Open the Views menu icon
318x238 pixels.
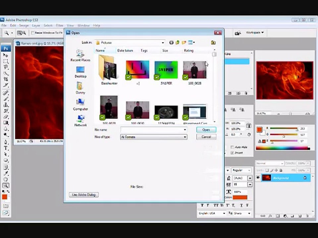(191, 43)
